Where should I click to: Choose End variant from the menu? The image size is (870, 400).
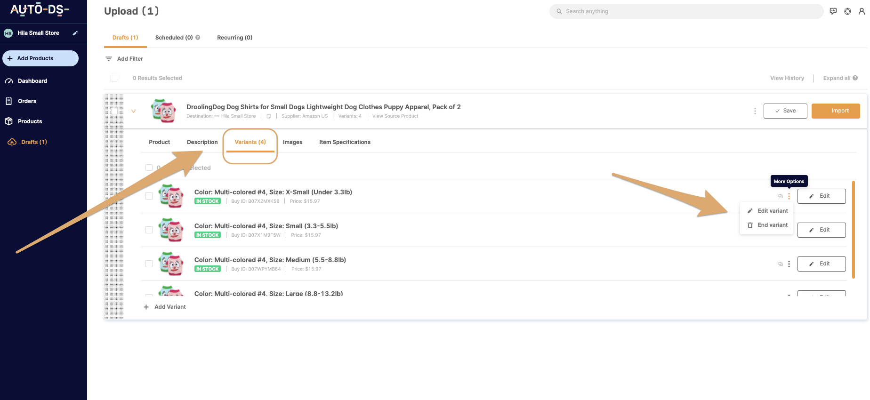[767, 225]
